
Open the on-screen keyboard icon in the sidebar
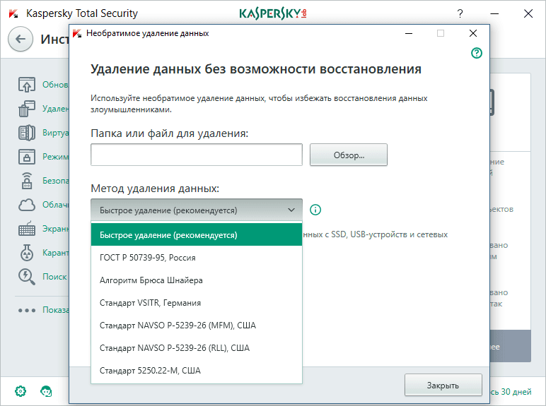point(27,229)
